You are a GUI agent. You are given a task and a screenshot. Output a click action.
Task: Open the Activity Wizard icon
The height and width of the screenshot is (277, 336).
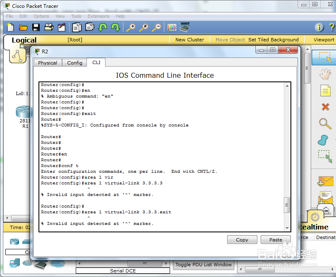(62, 27)
